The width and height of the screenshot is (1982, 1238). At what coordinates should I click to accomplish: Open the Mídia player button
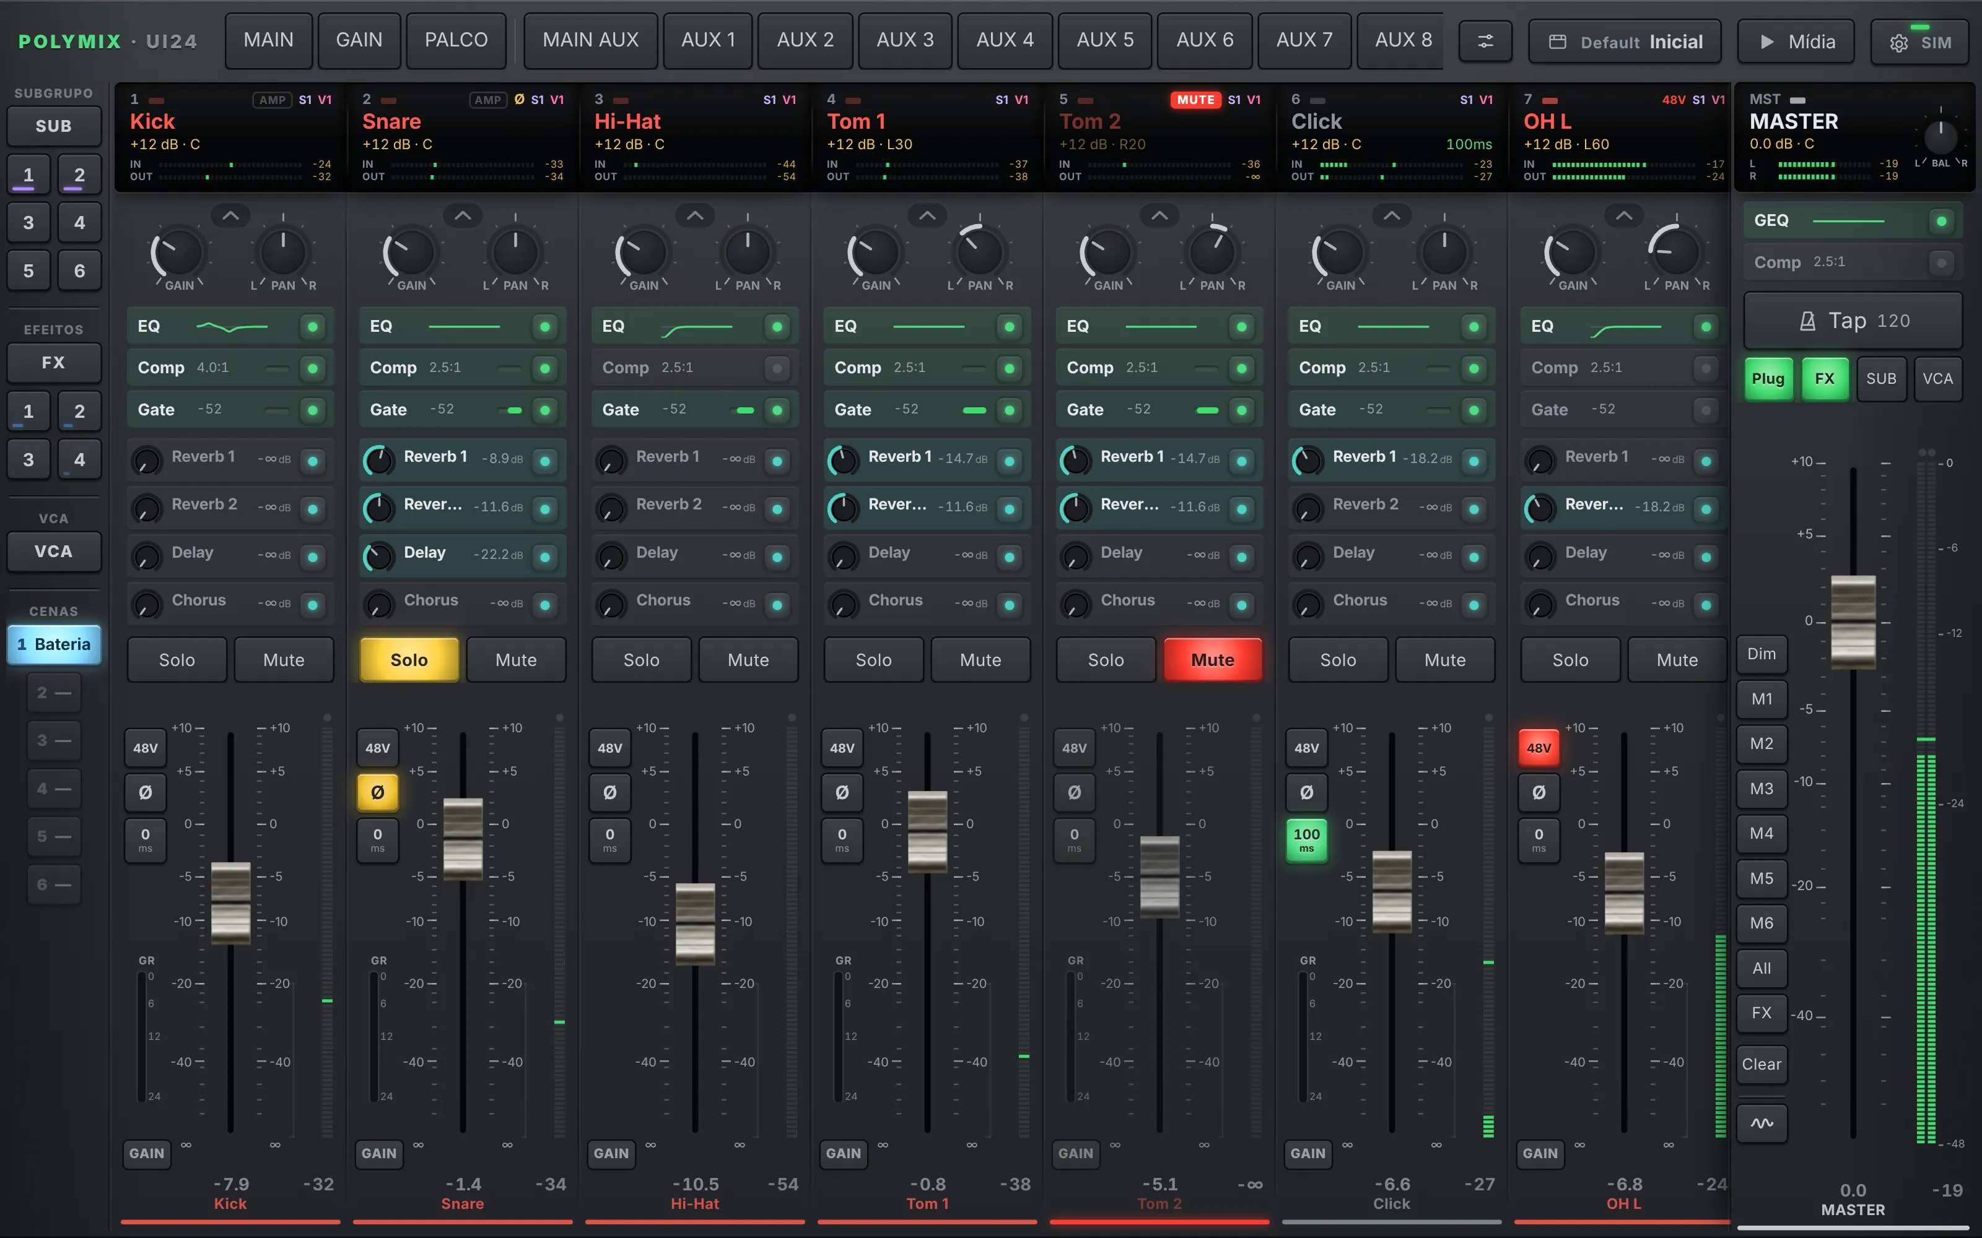[x=1796, y=41]
